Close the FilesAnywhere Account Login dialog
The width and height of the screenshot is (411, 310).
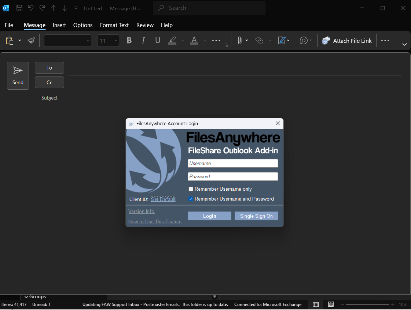278,123
